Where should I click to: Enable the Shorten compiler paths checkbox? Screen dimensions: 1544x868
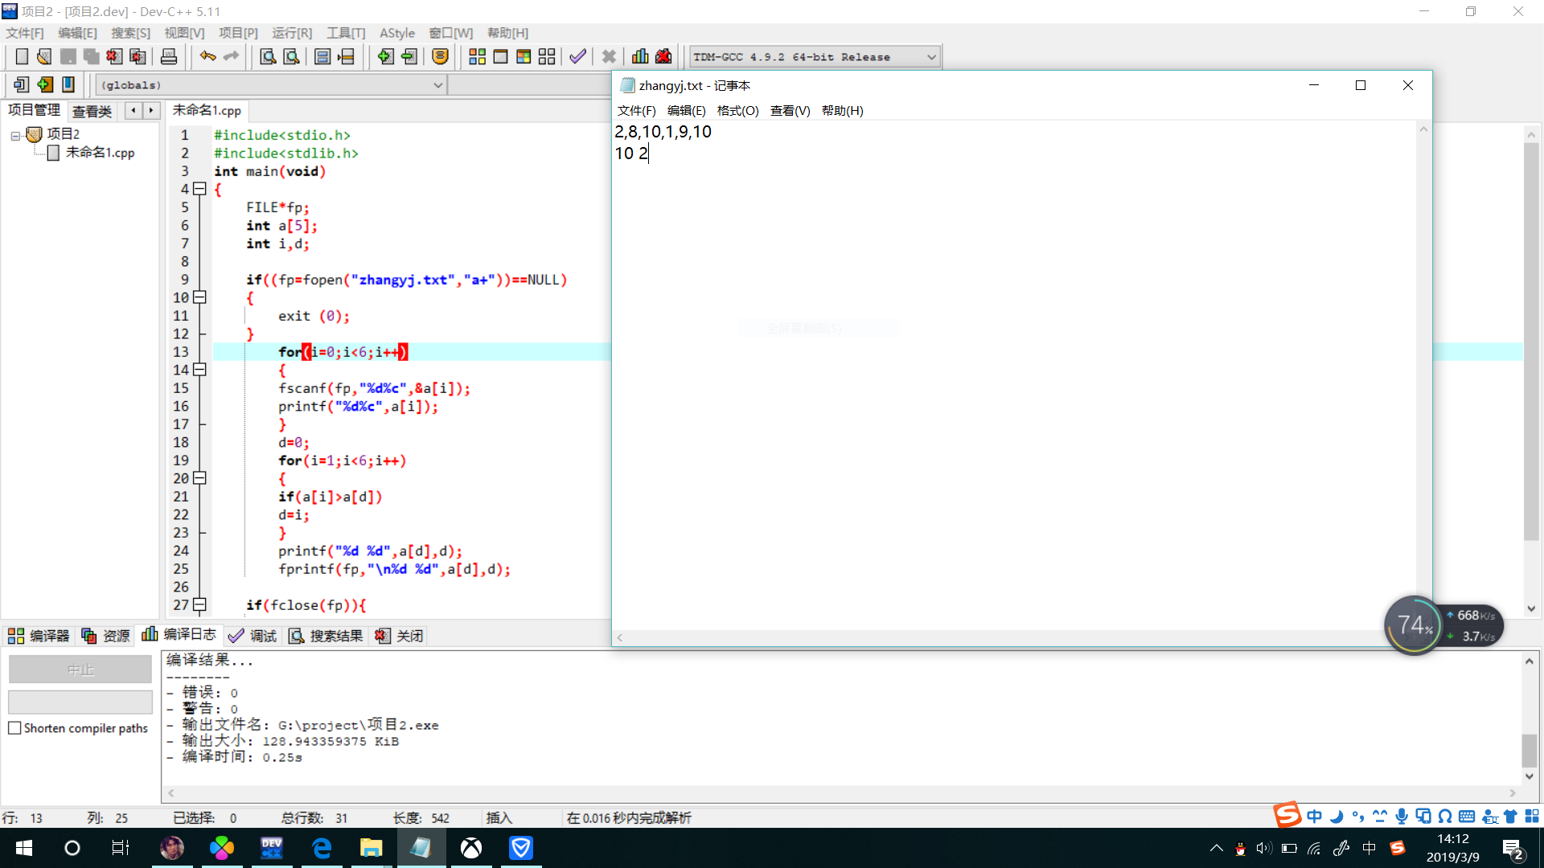click(14, 728)
